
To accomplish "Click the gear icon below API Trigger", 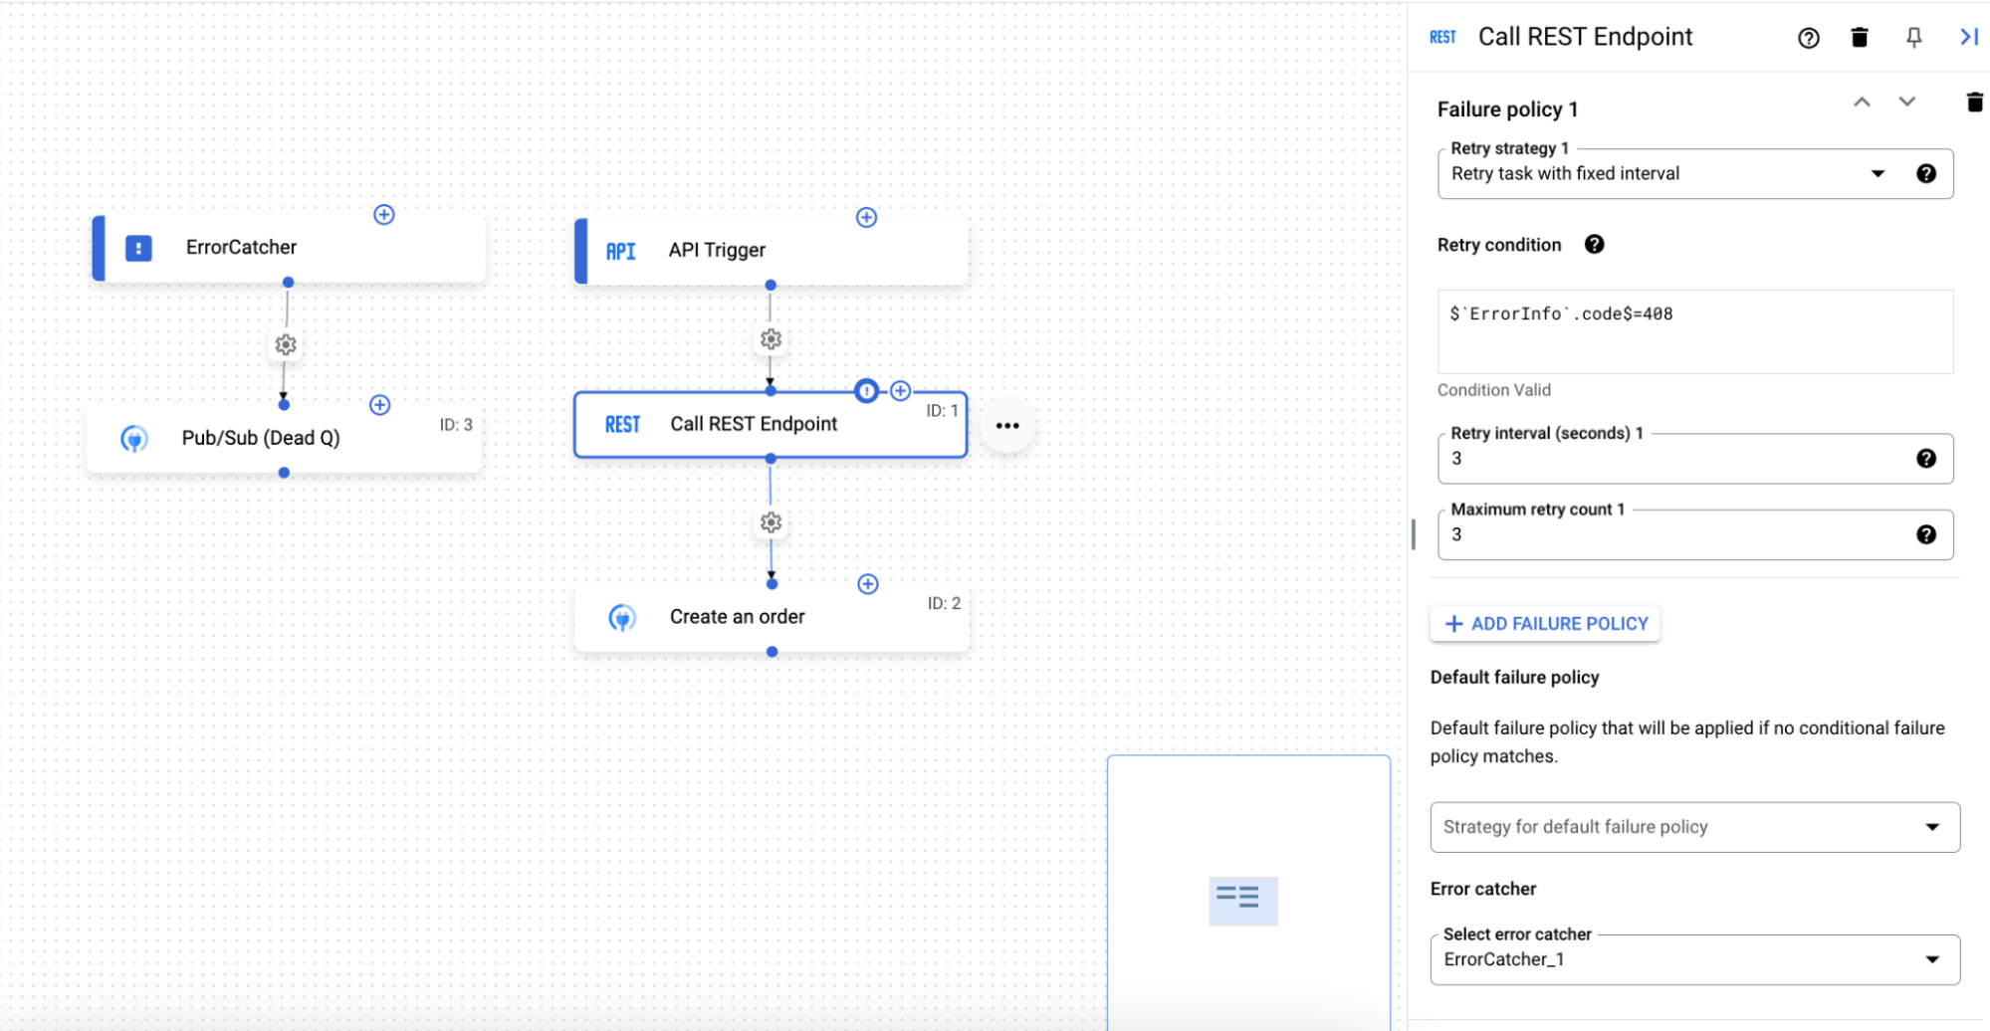I will pyautogui.click(x=770, y=338).
